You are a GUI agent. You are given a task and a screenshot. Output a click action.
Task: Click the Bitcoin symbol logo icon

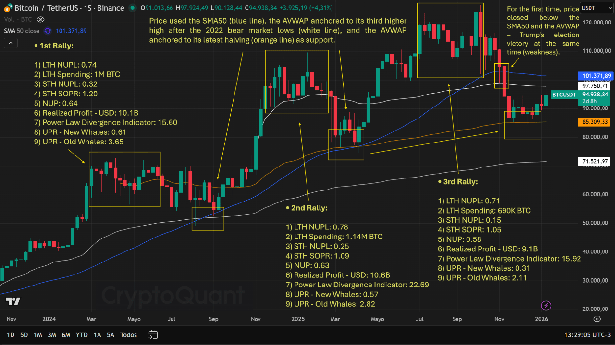pyautogui.click(x=7, y=8)
